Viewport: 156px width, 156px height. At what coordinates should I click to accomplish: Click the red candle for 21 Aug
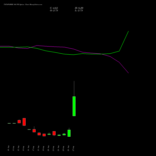[x=54, y=133]
